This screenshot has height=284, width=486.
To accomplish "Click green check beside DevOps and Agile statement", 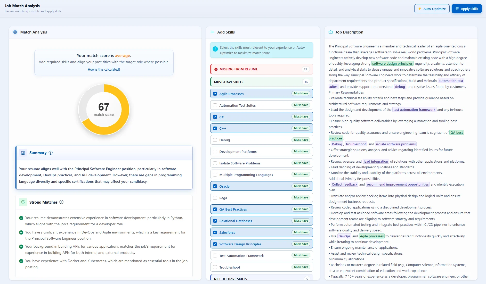I will pyautogui.click(x=21, y=232).
